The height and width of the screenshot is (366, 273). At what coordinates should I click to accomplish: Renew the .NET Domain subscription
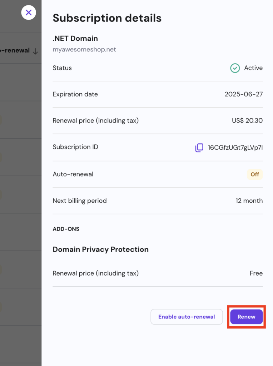(x=246, y=317)
